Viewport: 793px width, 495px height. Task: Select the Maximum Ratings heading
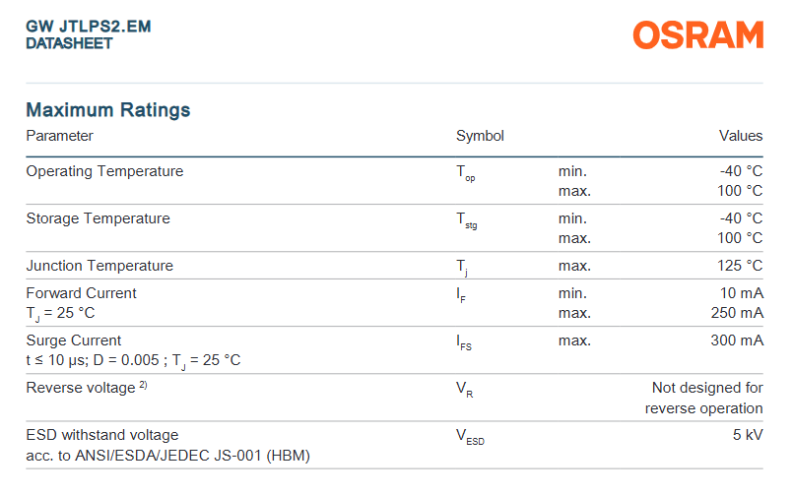pos(108,110)
